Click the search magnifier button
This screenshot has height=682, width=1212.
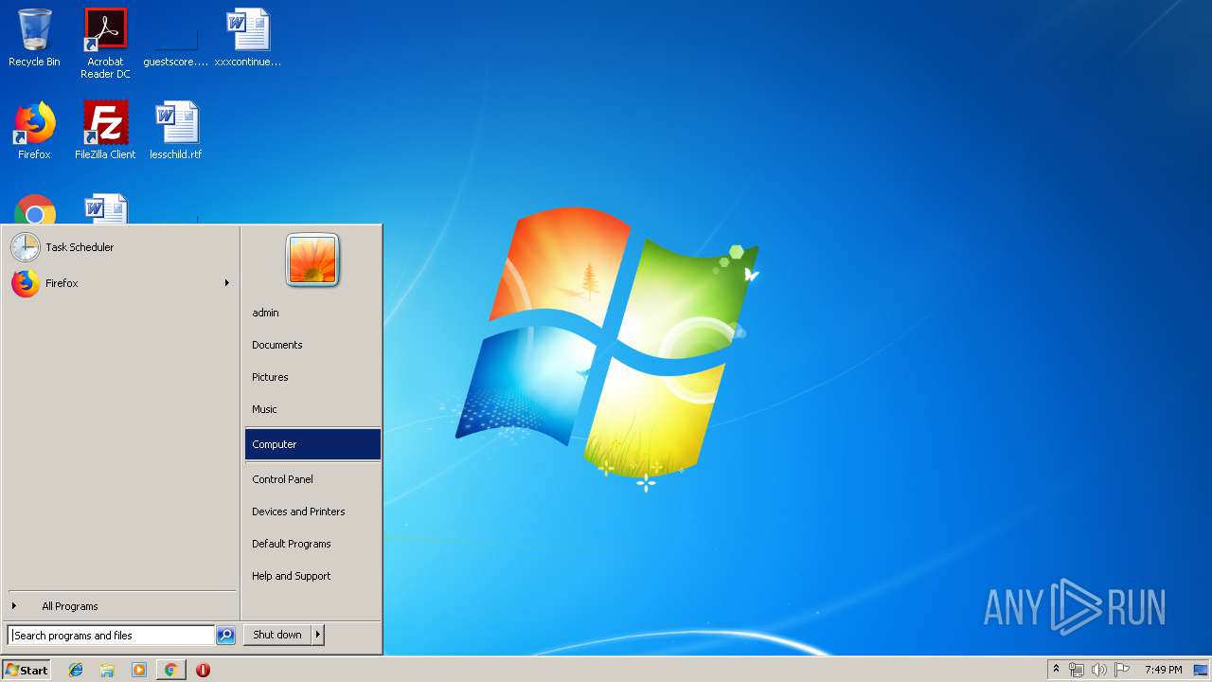pos(225,636)
